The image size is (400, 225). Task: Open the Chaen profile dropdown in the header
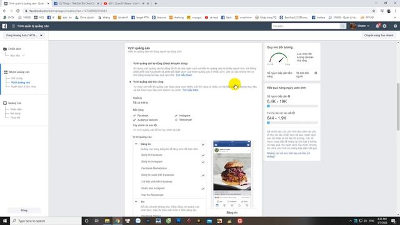360,26
